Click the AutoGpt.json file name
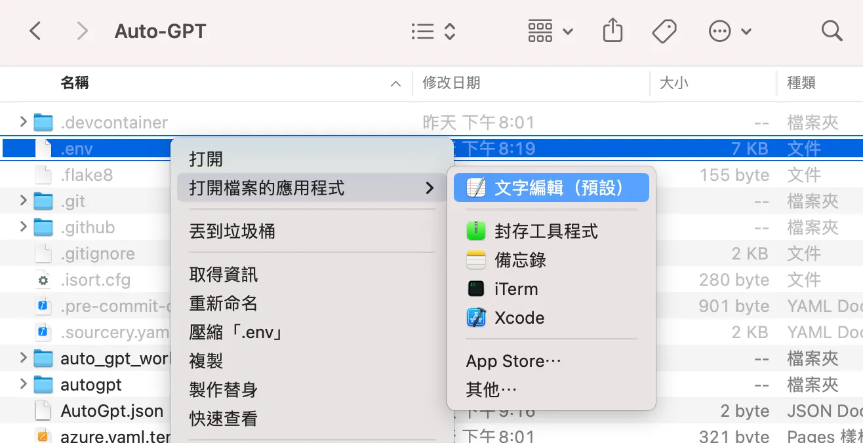 pyautogui.click(x=112, y=411)
